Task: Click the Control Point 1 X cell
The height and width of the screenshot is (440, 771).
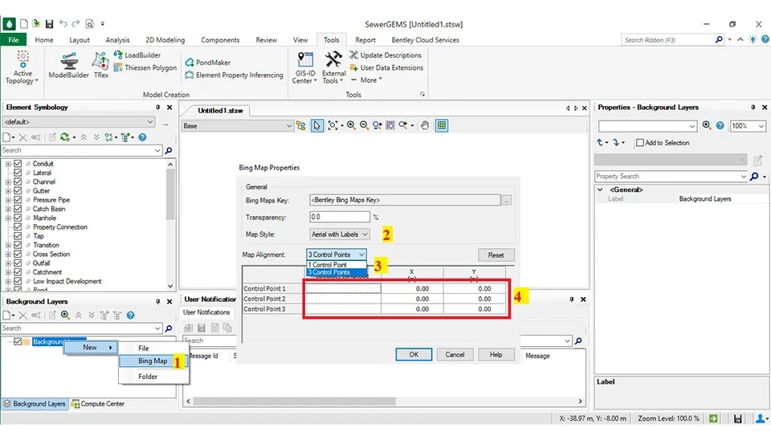Action: tap(412, 288)
